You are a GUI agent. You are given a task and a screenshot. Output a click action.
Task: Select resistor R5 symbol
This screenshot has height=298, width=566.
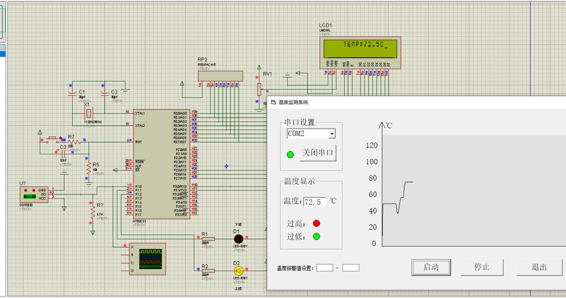coord(88,168)
